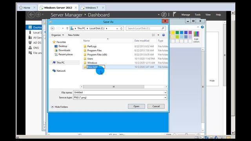Open Server Manager View menu

pyautogui.click(x=208, y=15)
